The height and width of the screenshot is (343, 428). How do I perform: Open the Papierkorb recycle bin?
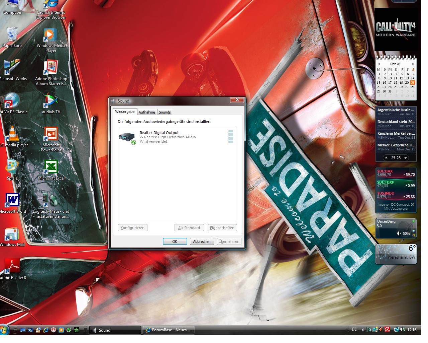pos(12,37)
